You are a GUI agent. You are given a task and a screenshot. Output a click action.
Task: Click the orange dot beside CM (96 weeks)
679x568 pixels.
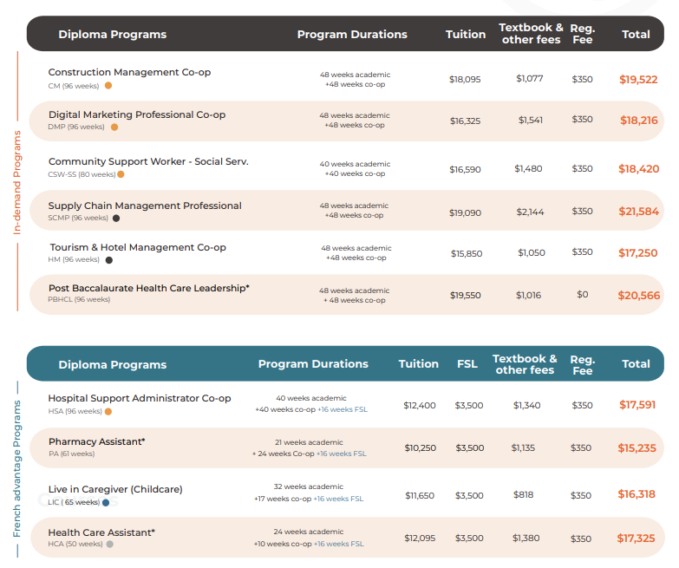pos(108,86)
